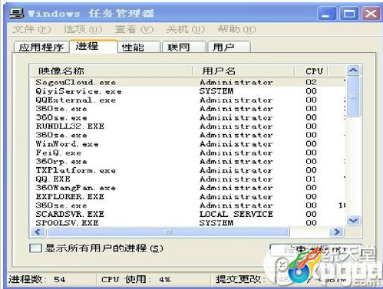Click CPU value 02 for SogouCloud.exe
The width and height of the screenshot is (383, 289).
[311, 82]
